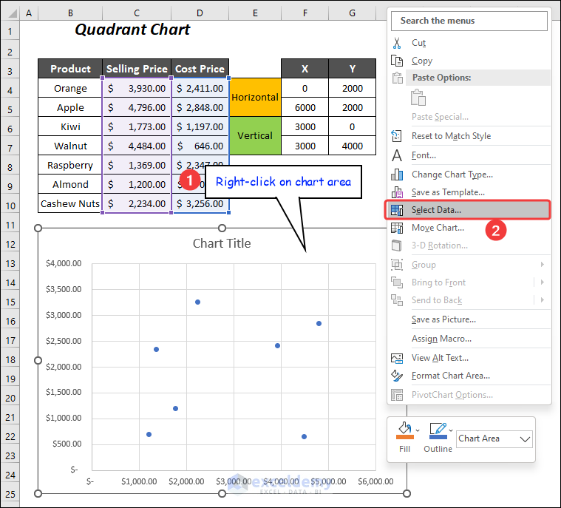
Task: Click the $ 1,197.00 Kiwi cost price
Action: tap(200, 126)
